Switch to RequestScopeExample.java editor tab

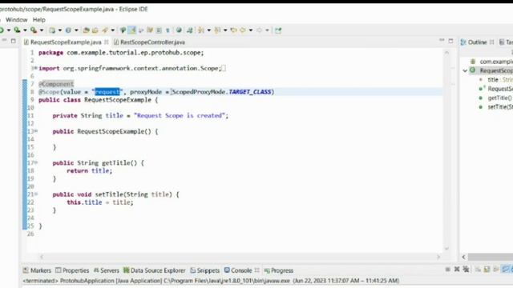click(66, 42)
